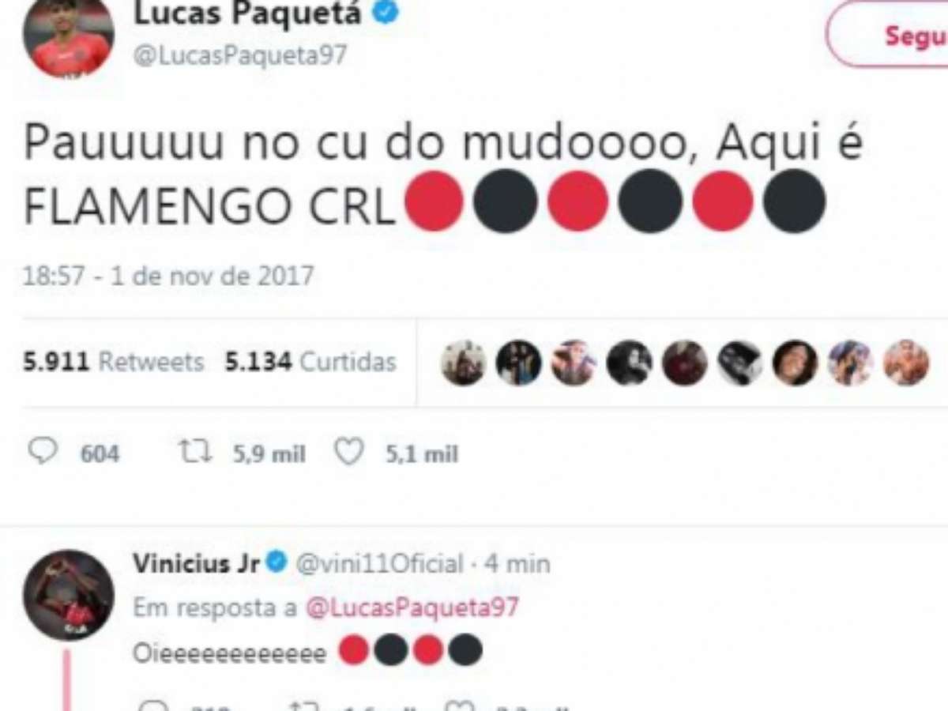
Task: View the 5.911 Retweets list
Action: (x=114, y=363)
